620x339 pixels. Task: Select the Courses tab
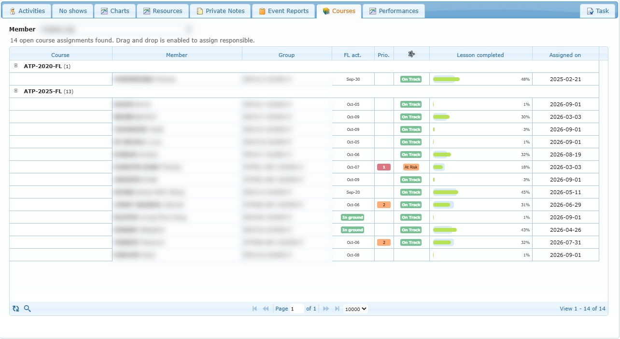coord(339,11)
